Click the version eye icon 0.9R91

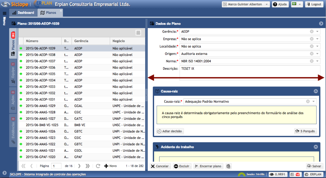pos(277,174)
